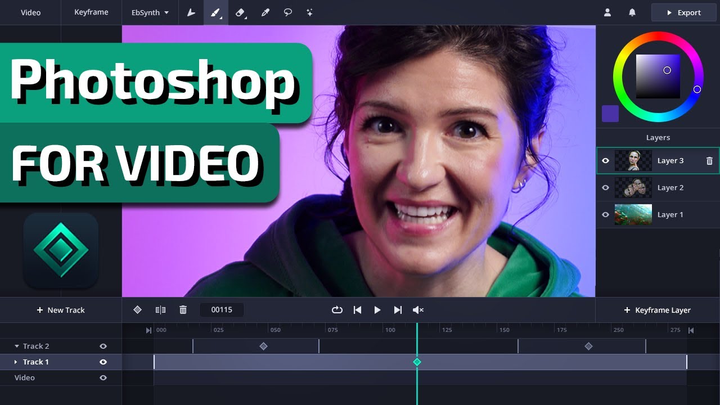Expand Track 1 in the timeline
Image resolution: width=720 pixels, height=405 pixels.
coord(15,362)
